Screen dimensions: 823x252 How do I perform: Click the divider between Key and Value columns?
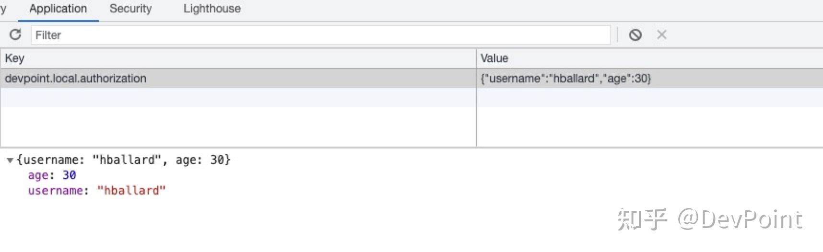tap(476, 98)
